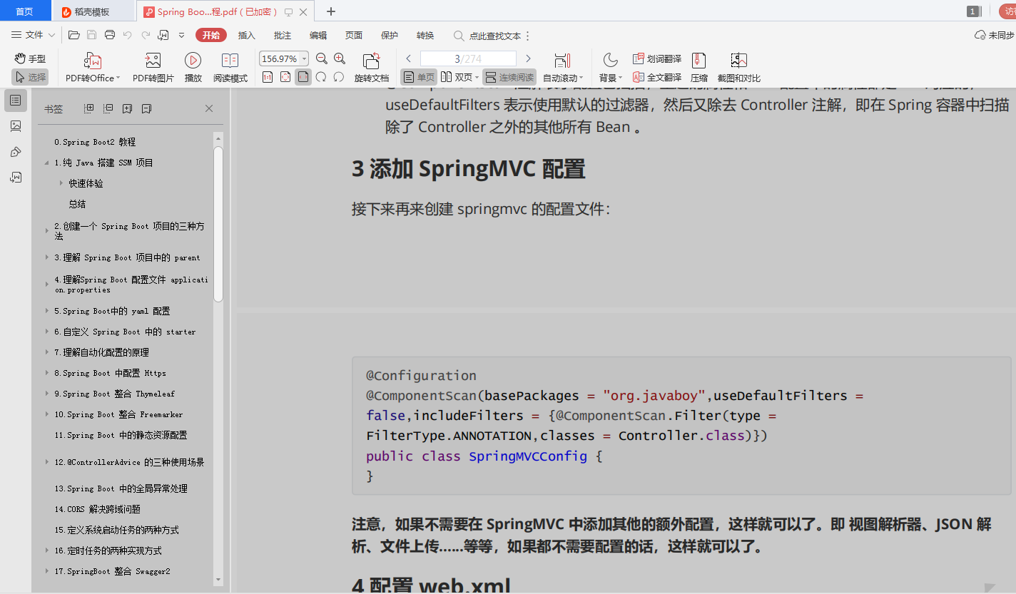Click the PDF转图片 convert-to-image icon
Image resolution: width=1016 pixels, height=594 pixels.
tap(151, 67)
